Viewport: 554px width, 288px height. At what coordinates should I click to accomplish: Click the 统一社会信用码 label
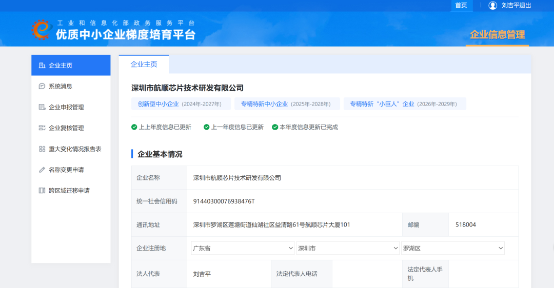coord(156,201)
